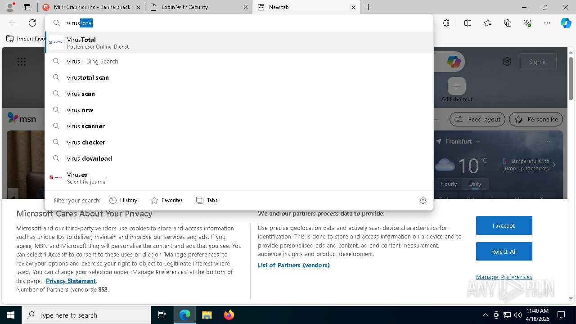
Task: Click the Import favorites bookmark
Action: point(25,39)
